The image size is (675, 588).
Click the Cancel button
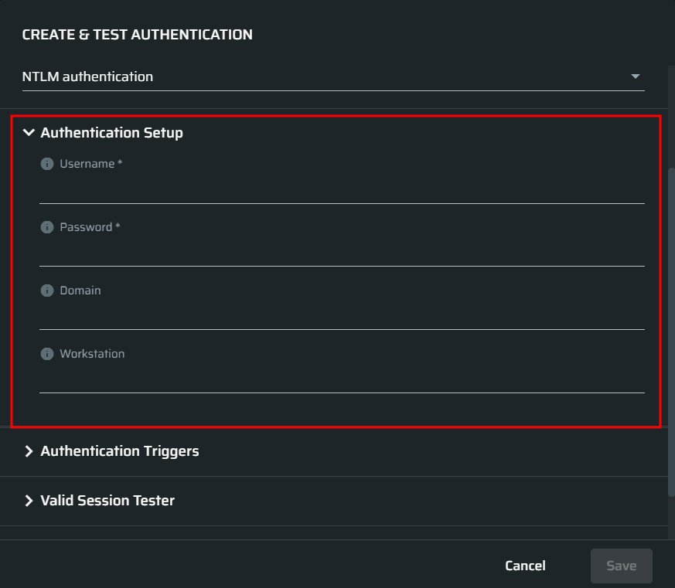pyautogui.click(x=525, y=566)
